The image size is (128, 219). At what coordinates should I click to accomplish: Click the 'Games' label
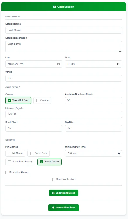(9, 94)
